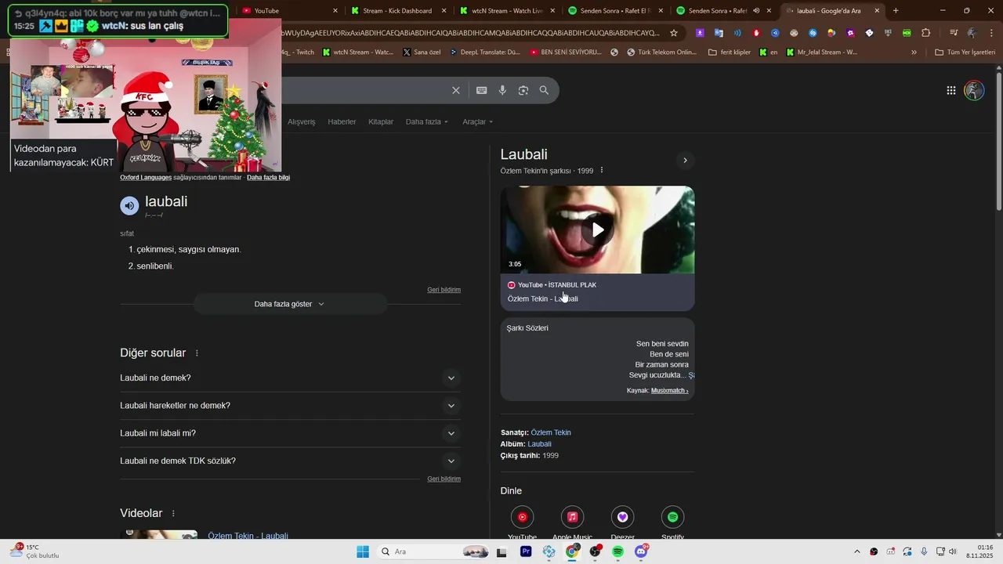
Task: Open more options beside Diğer sorular
Action: point(197,353)
